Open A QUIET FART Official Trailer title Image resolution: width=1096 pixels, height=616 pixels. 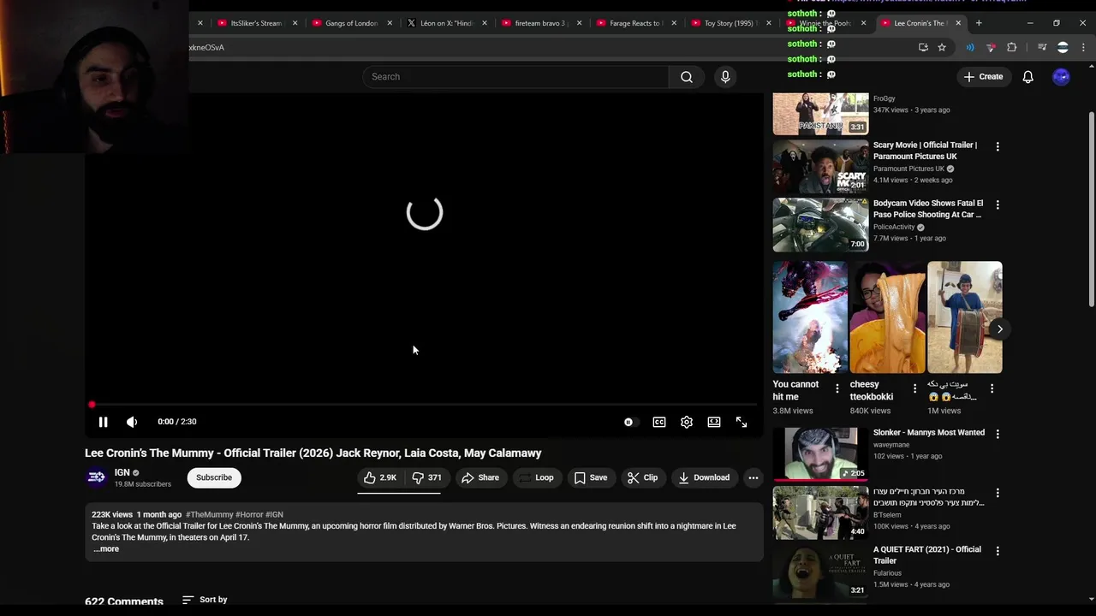[x=927, y=555]
